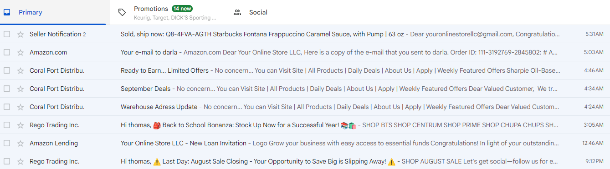Image resolution: width=610 pixels, height=169 pixels.
Task: Star the Back to School Bonanza email
Action: click(20, 125)
